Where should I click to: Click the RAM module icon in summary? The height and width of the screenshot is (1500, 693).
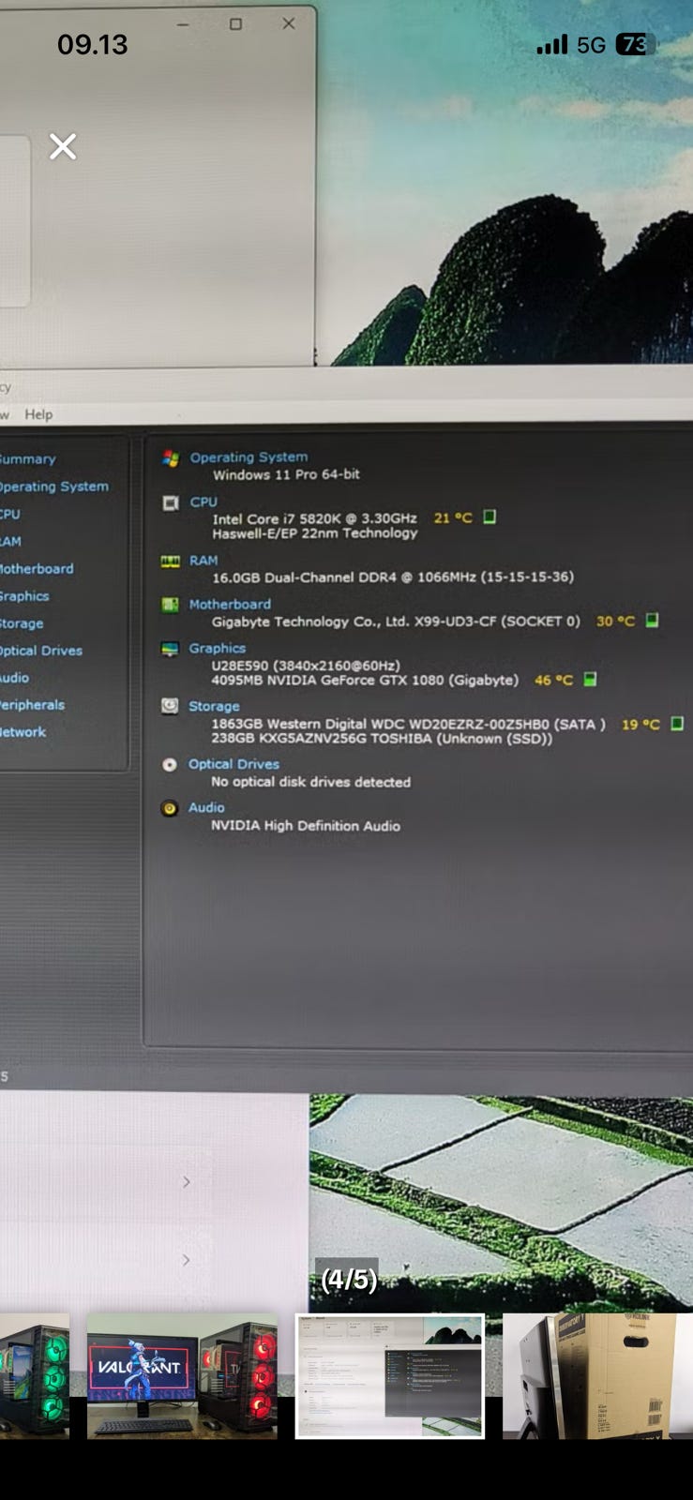pyautogui.click(x=170, y=562)
